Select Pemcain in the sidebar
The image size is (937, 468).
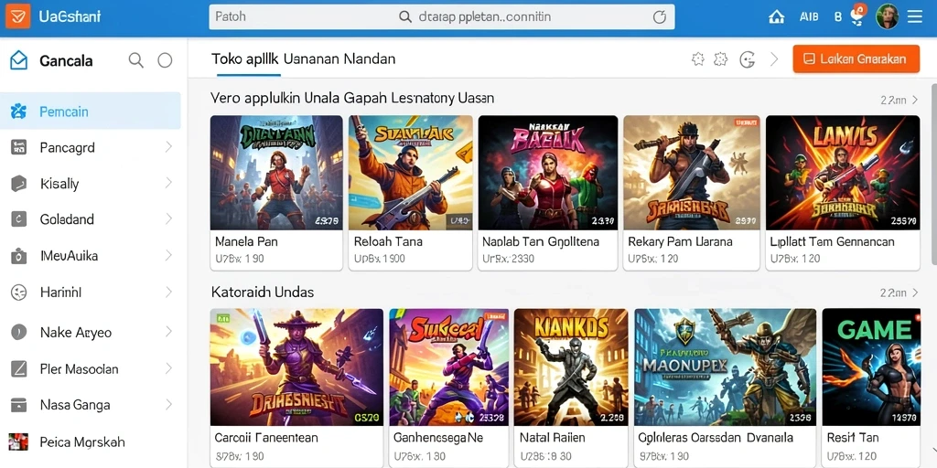coord(91,111)
